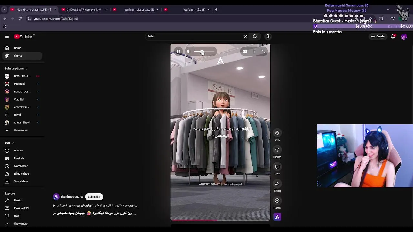Open the account avatar menu
Image resolution: width=413 pixels, height=232 pixels.
404,37
